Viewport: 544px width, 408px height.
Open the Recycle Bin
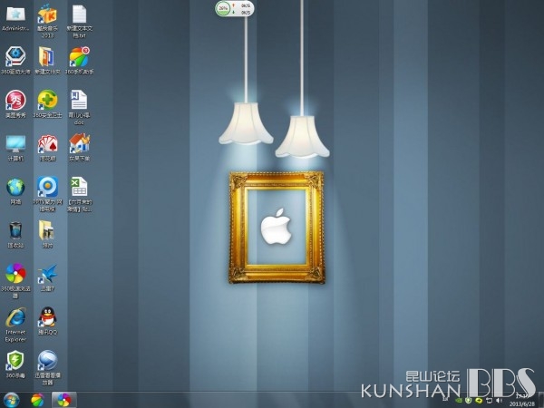(x=16, y=229)
